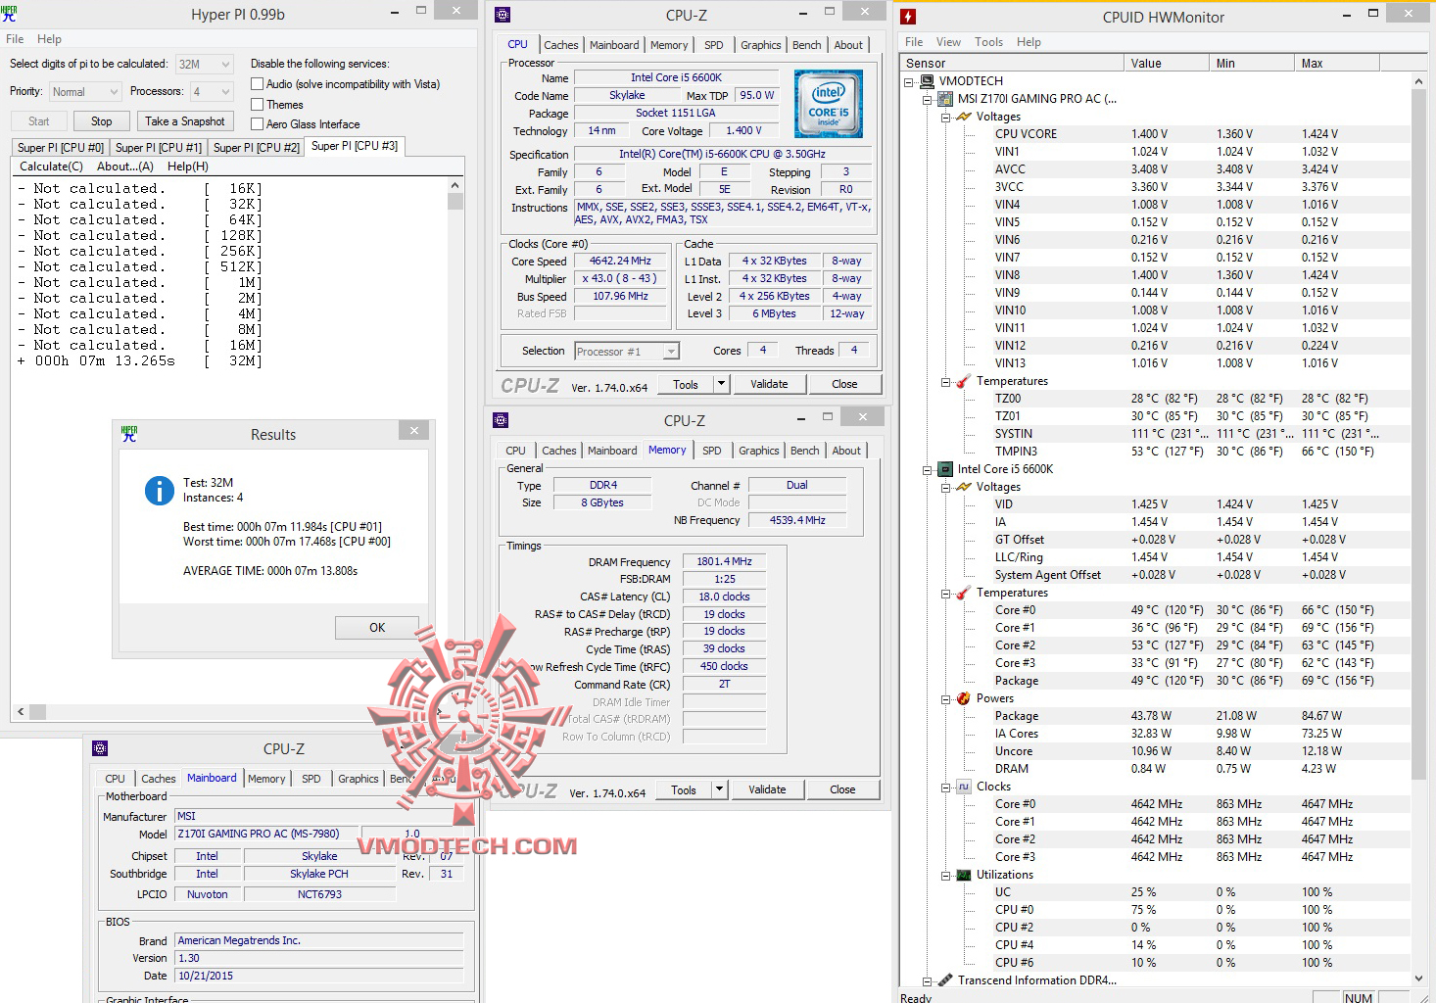
Task: Click the Hyper PI title bar icon
Action: pos(11,15)
